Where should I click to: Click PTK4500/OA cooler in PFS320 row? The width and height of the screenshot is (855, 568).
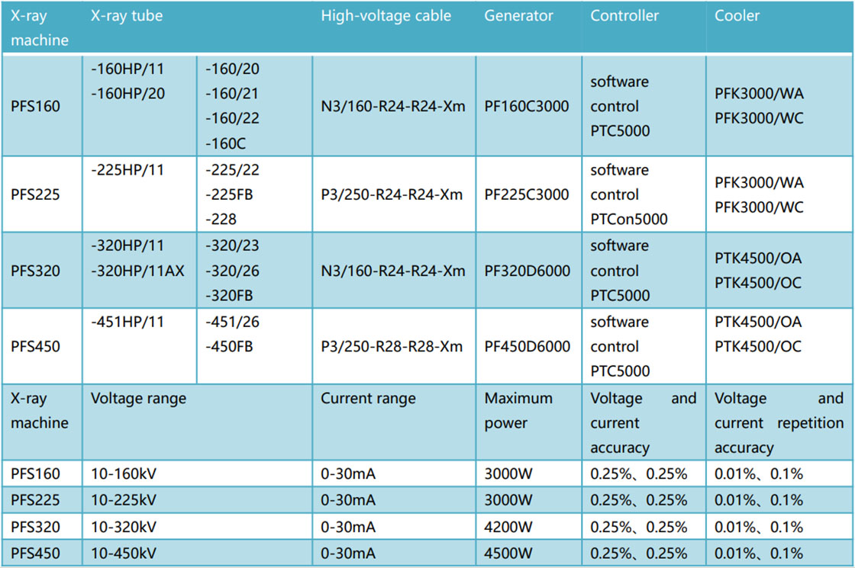(758, 258)
